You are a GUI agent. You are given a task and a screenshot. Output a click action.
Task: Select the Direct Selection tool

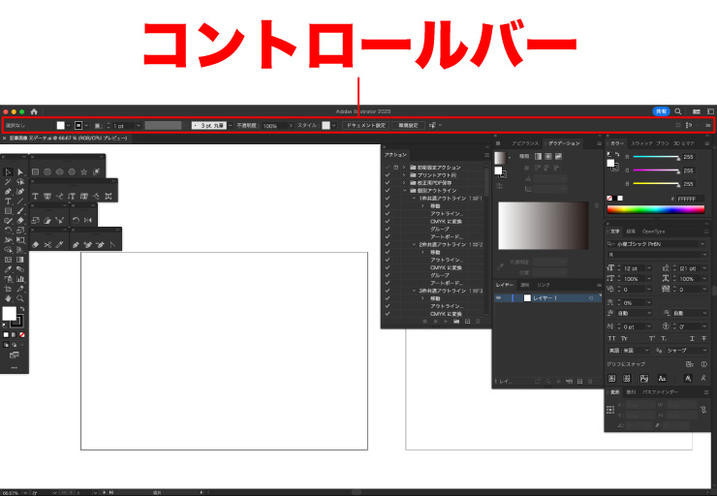pos(20,171)
